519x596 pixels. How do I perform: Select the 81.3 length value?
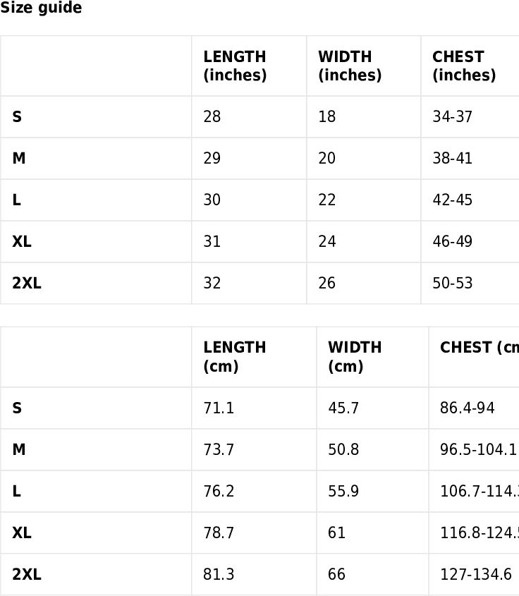pyautogui.click(x=219, y=575)
